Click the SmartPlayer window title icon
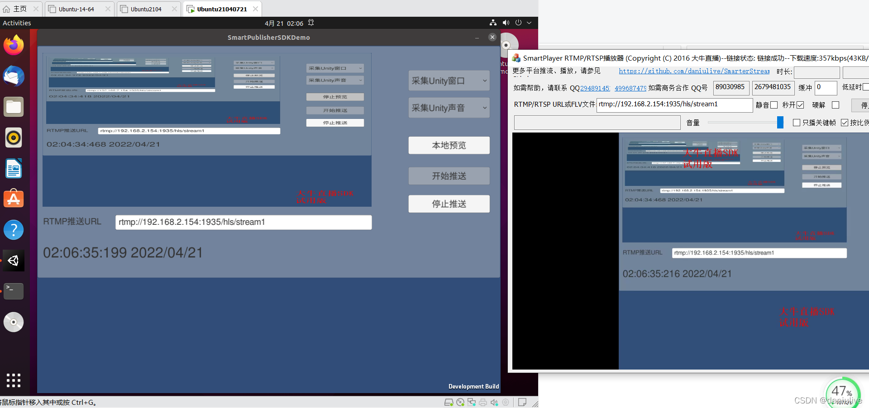 click(x=516, y=58)
